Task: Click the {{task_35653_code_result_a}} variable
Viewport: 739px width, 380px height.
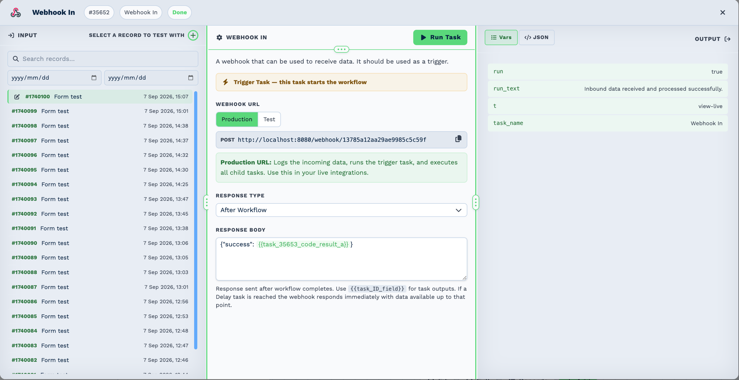Action: pyautogui.click(x=303, y=244)
